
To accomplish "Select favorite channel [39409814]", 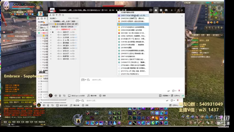I will click(133, 21).
